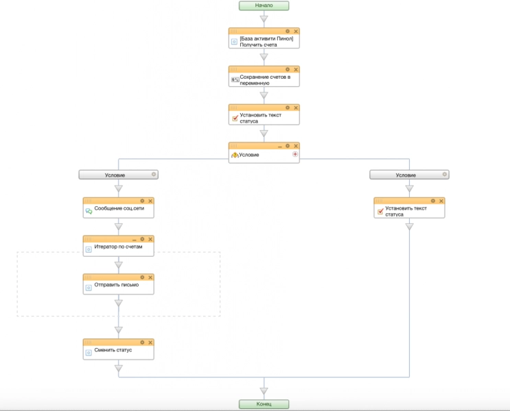Select the right 'Условие' branch header
Screen dimensions: 510x411
click(x=406, y=175)
